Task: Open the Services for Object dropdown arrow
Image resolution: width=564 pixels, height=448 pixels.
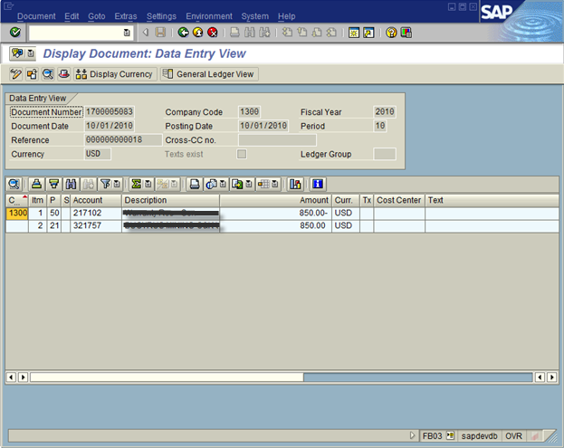Action: [x=31, y=53]
